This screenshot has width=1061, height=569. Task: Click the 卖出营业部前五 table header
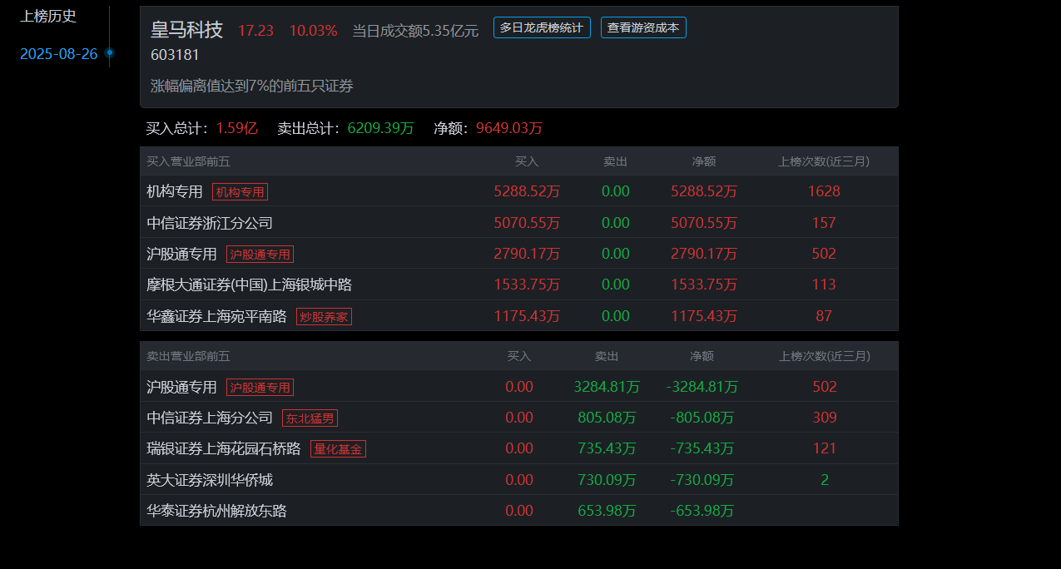[188, 356]
